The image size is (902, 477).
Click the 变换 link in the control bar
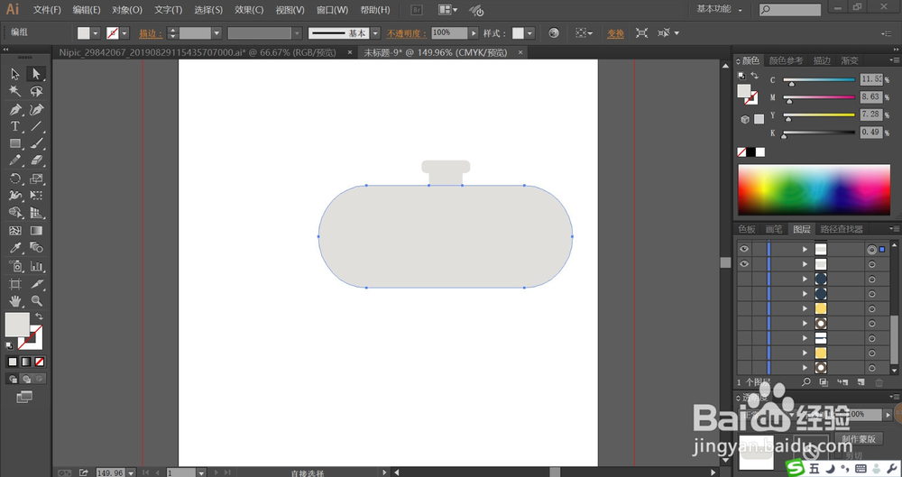(615, 33)
